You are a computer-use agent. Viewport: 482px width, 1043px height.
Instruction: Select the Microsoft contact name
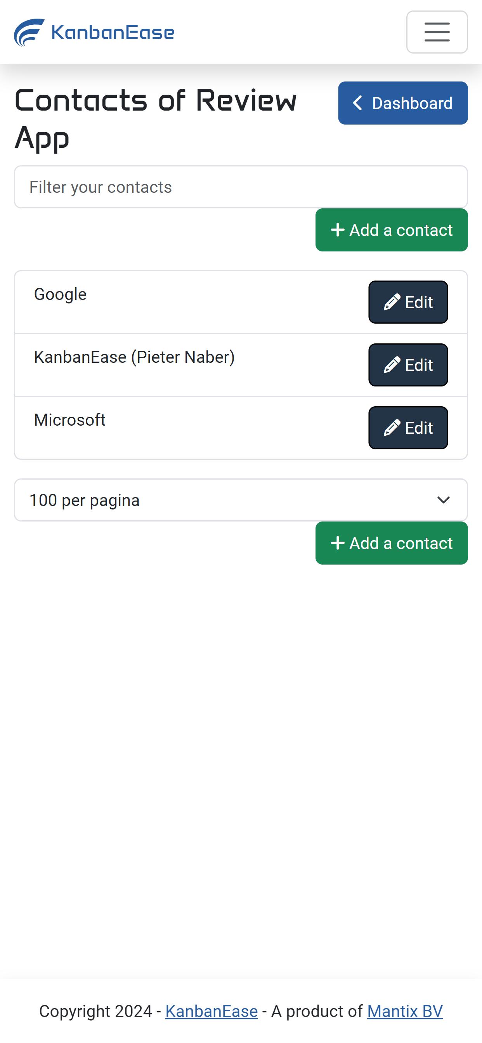coord(70,420)
